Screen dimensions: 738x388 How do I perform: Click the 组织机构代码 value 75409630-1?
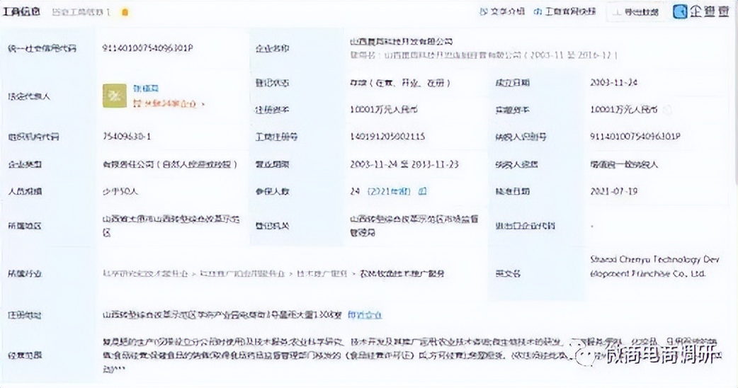point(127,137)
